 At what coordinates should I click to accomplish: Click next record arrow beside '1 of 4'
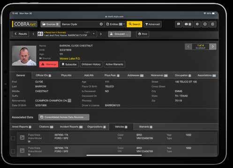pyautogui.click(x=213, y=47)
